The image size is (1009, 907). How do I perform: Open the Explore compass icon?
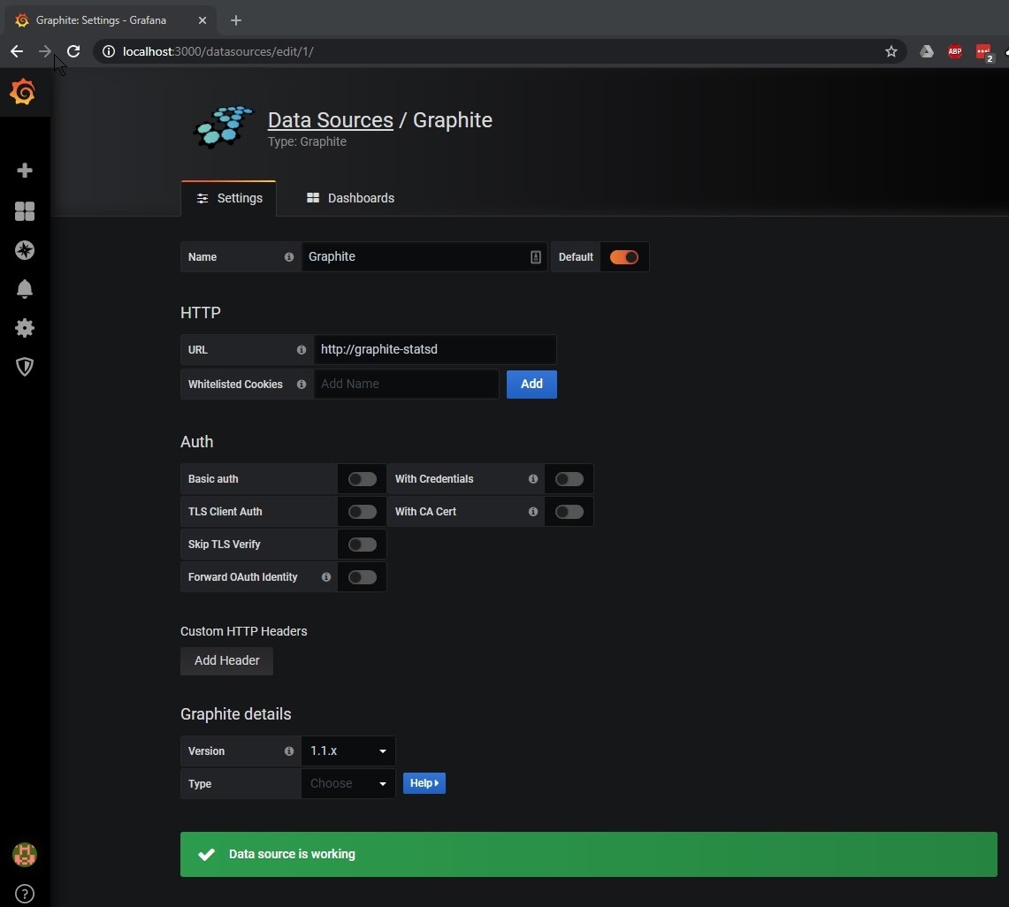[x=25, y=250]
